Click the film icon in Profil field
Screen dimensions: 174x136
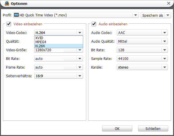click(x=16, y=15)
